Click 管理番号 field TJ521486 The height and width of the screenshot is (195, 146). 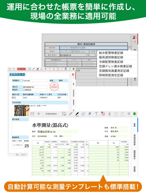pyautogui.click(x=35, y=80)
